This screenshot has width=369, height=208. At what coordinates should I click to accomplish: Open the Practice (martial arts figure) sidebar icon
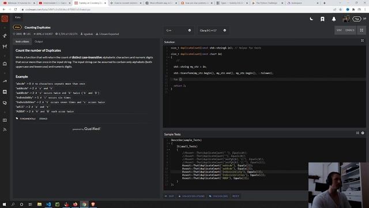[x=5, y=36]
